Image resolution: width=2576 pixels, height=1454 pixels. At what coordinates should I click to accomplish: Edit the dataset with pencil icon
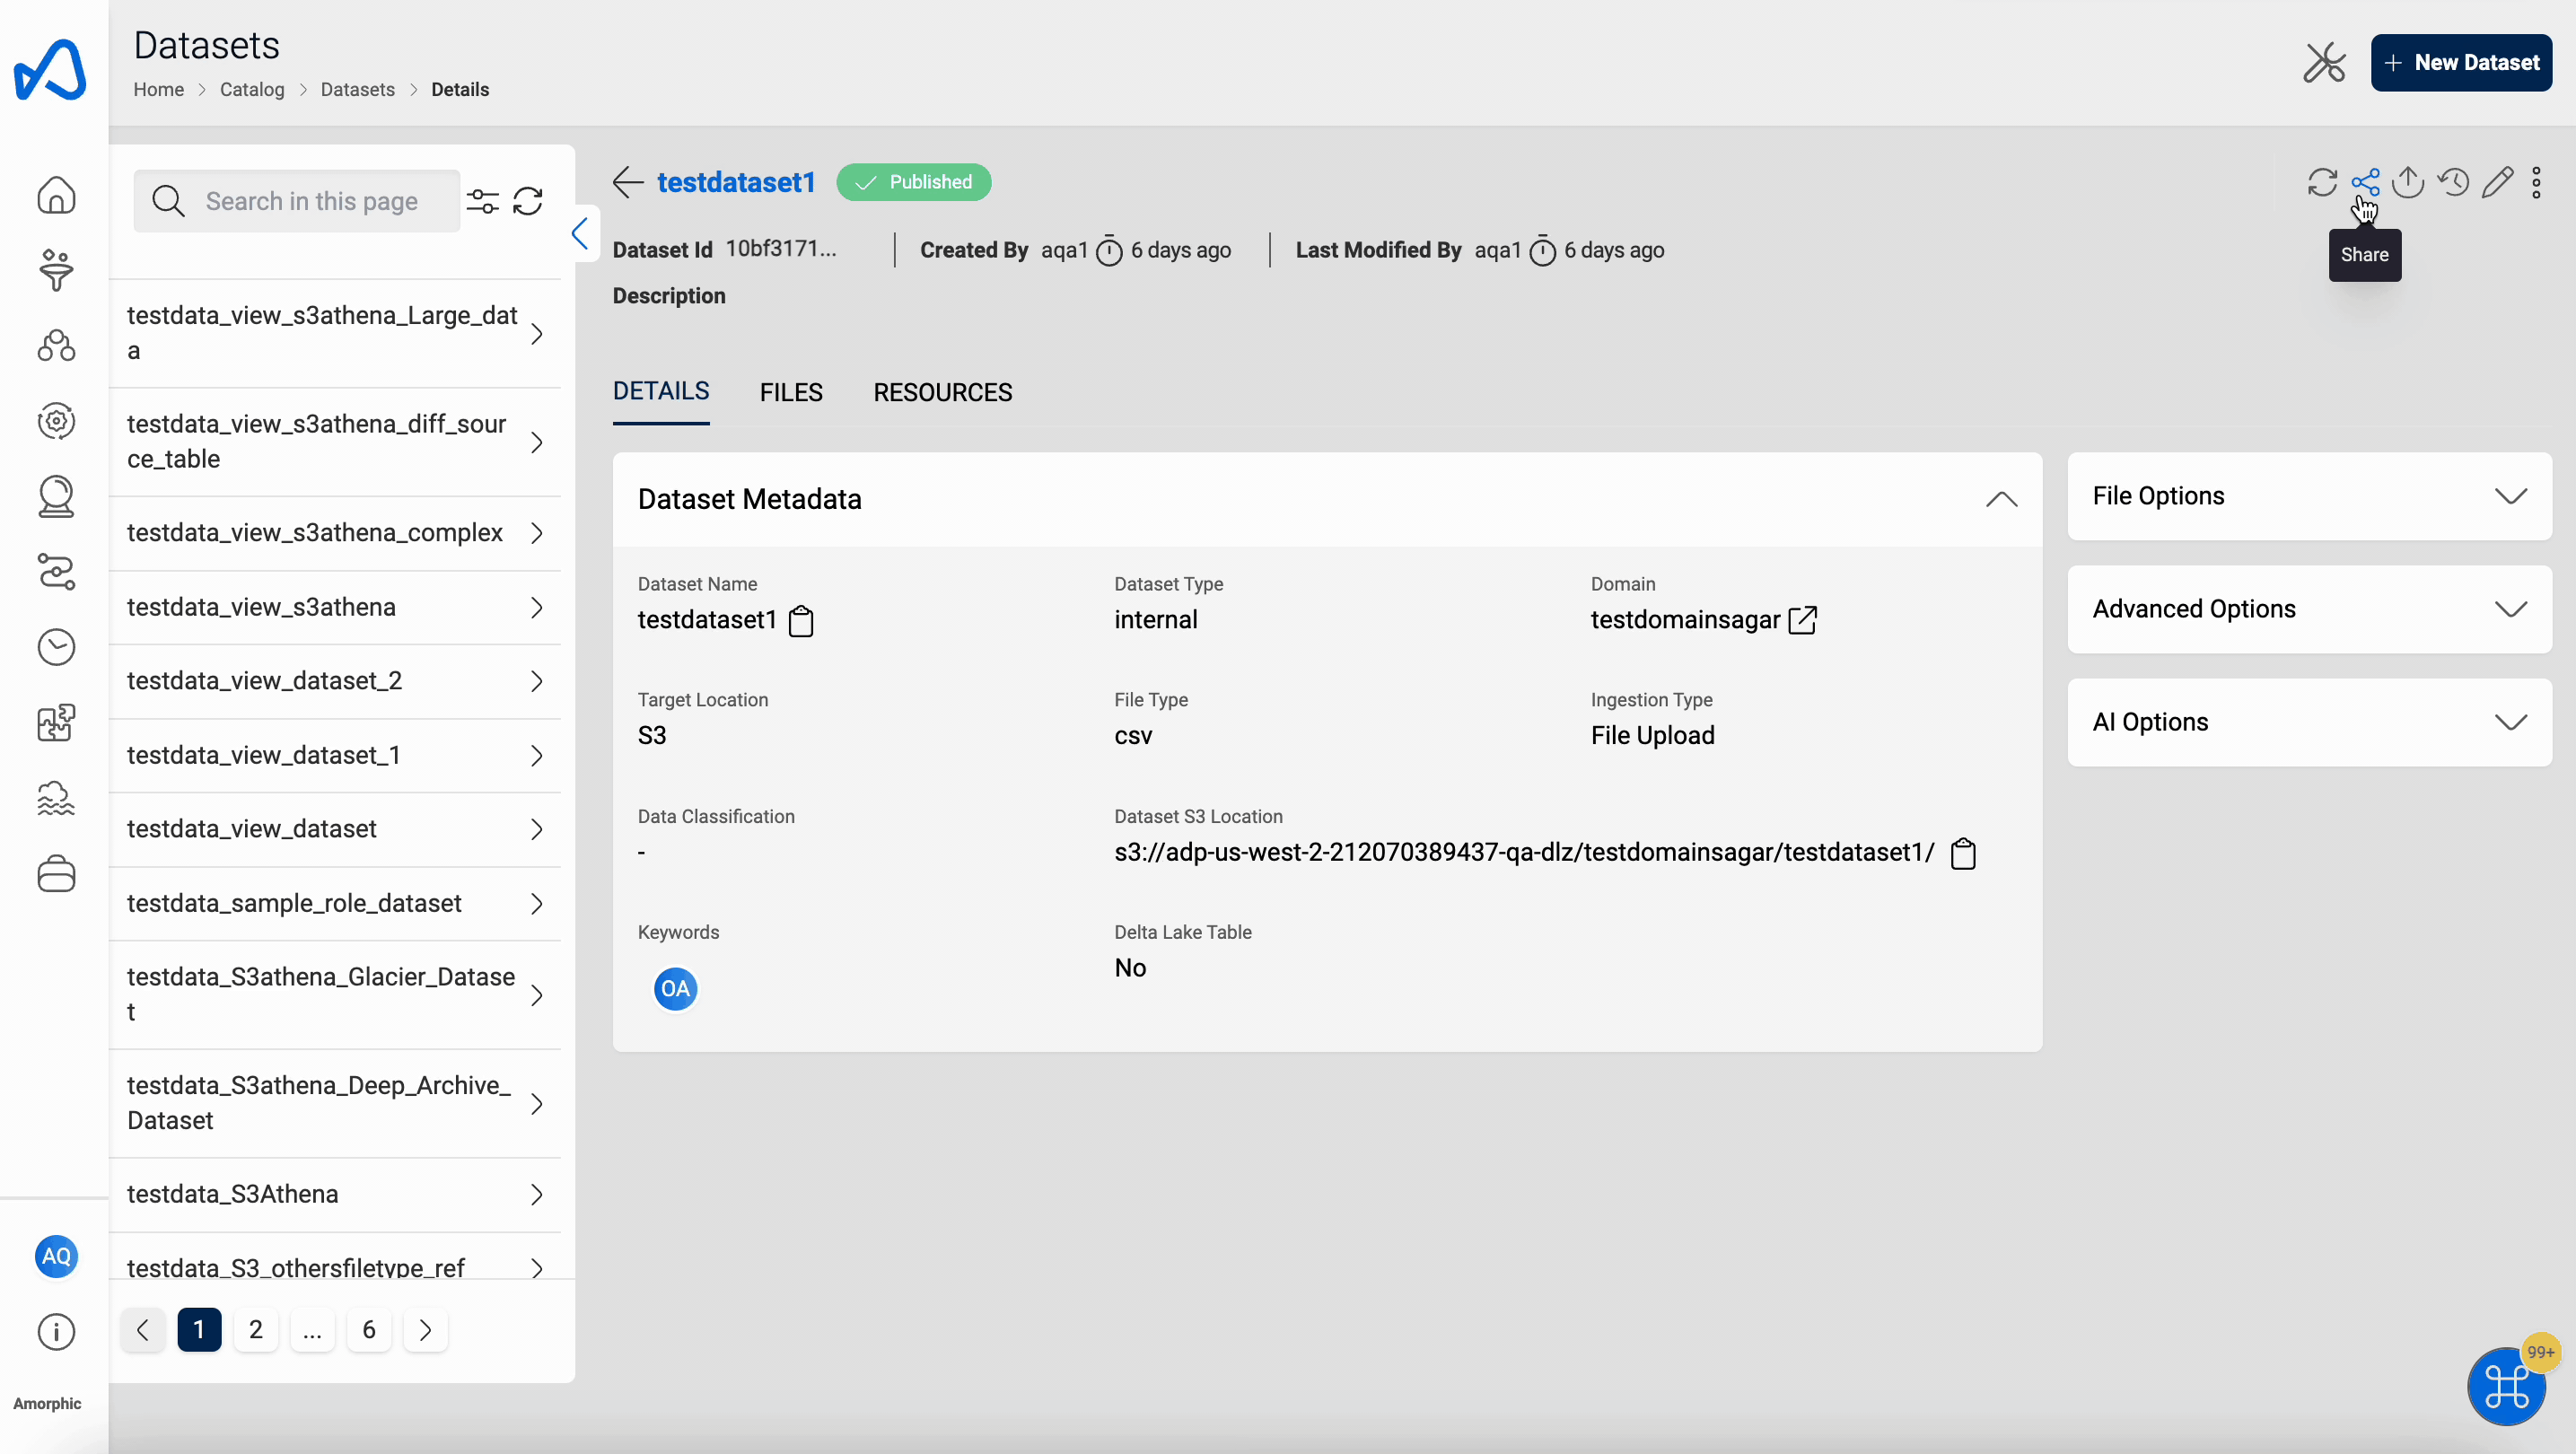click(x=2497, y=182)
